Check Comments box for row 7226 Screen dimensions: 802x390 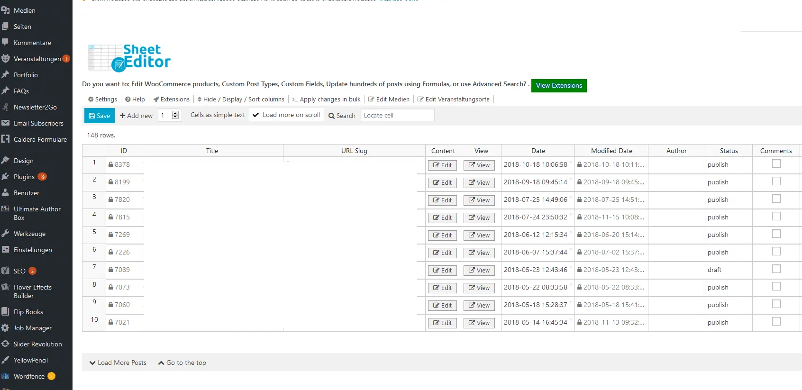[776, 251]
